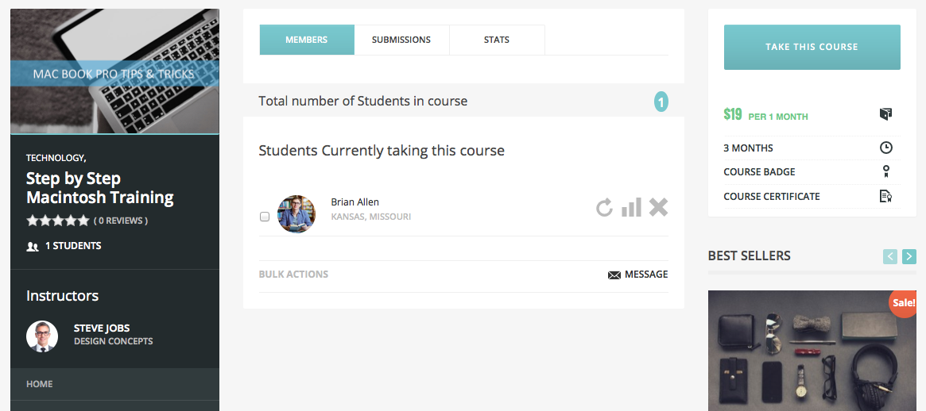Click the certificate icon beside Course Certificate
This screenshot has width=926, height=411.
click(885, 196)
